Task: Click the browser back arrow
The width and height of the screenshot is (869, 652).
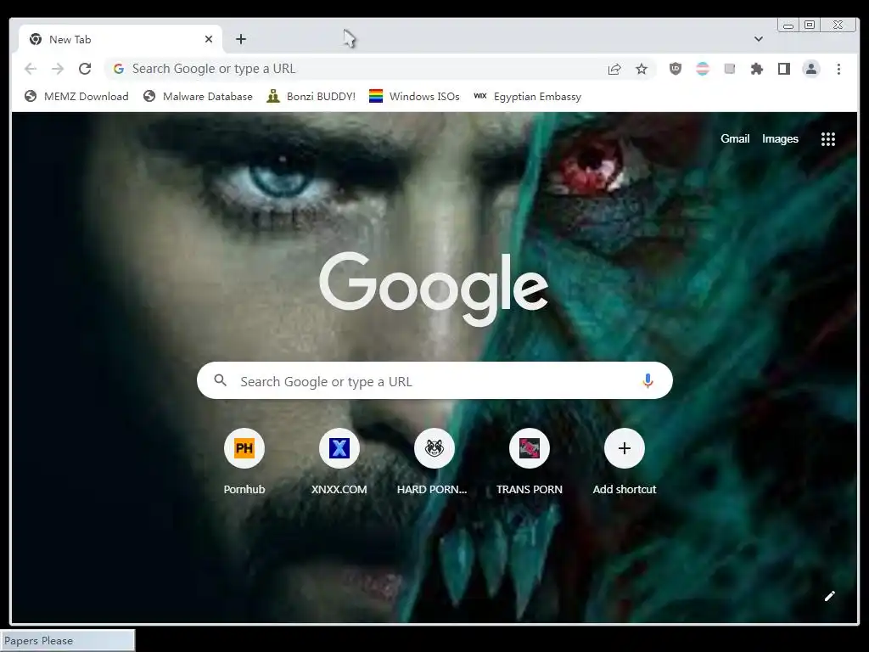Action: 31,69
